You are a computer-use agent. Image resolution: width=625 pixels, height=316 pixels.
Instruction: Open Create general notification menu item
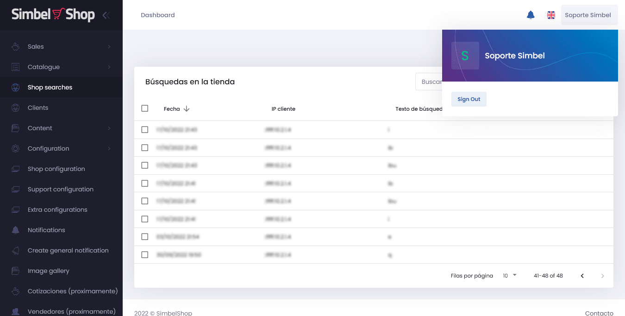68,250
